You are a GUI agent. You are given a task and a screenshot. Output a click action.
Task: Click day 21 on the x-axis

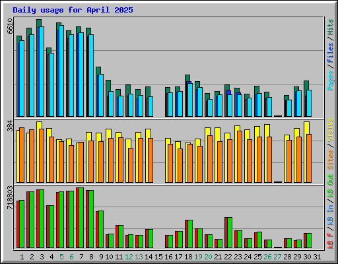[x=218, y=257]
